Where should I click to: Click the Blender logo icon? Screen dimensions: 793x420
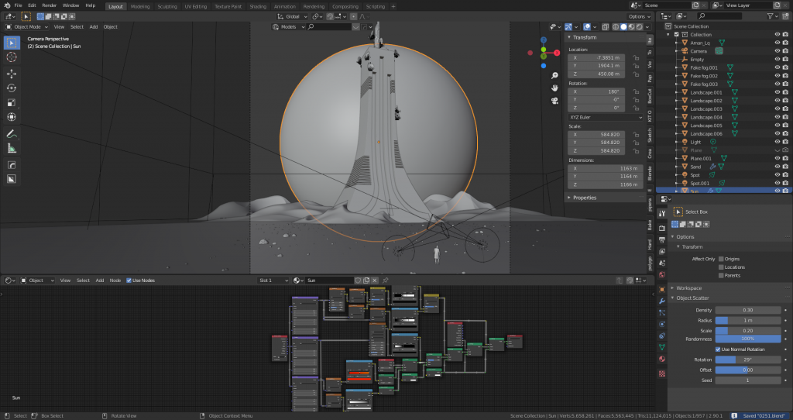[6, 5]
